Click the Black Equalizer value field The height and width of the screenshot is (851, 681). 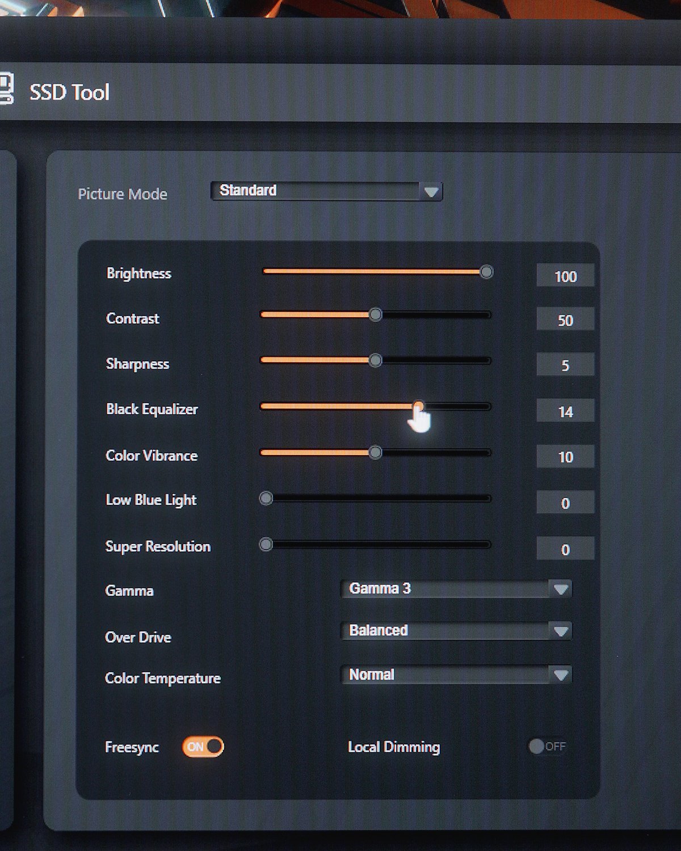(565, 411)
